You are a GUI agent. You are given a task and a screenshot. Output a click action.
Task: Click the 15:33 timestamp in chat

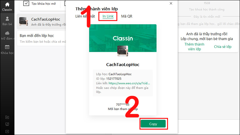tap(207, 3)
